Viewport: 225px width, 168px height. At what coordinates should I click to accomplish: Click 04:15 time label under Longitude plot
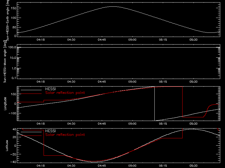pyautogui.click(x=40, y=123)
